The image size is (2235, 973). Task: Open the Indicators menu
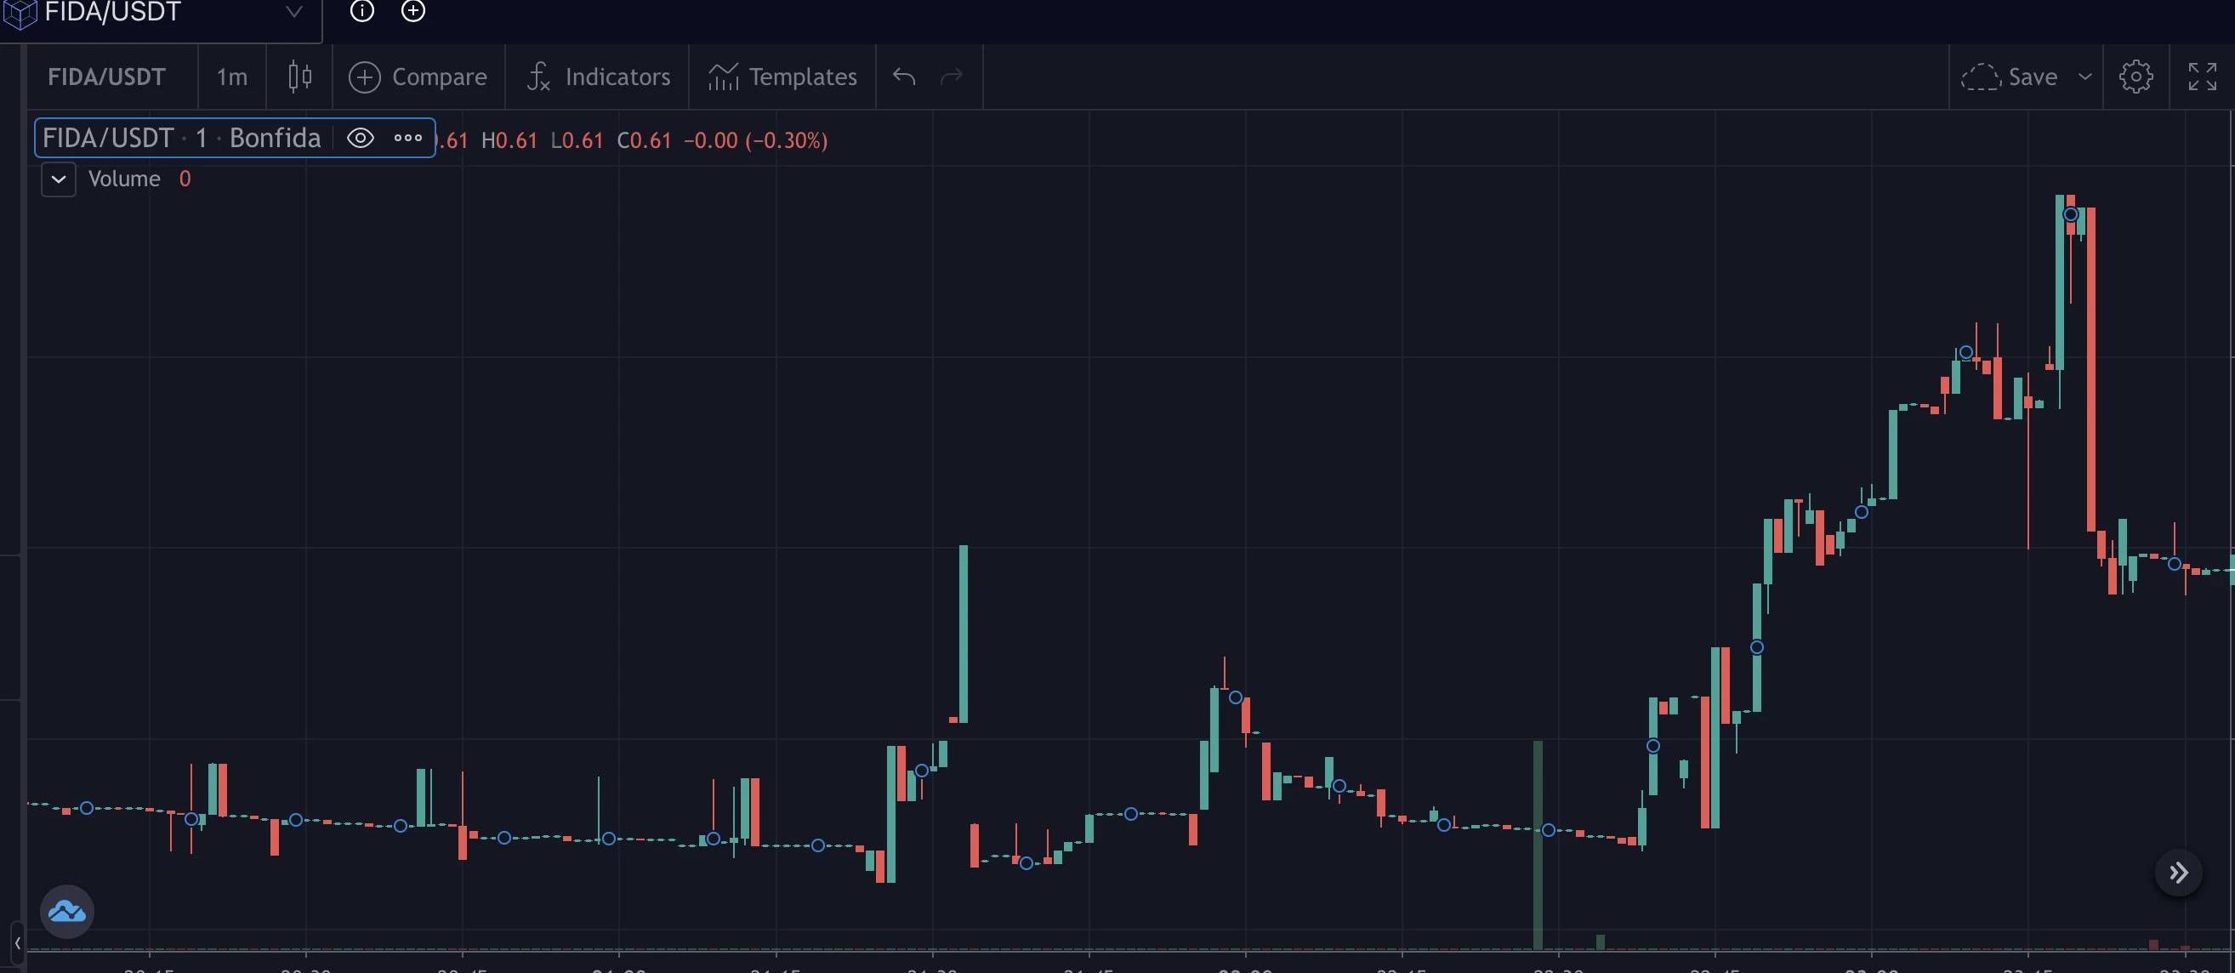(x=599, y=77)
